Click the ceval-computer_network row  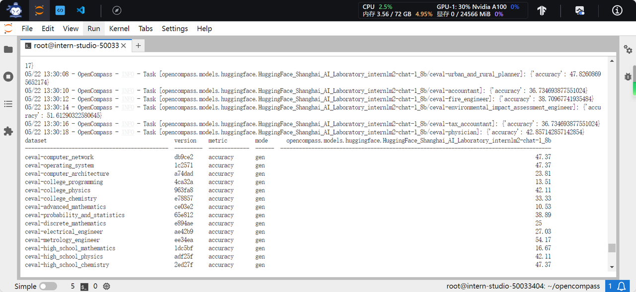[288, 157]
